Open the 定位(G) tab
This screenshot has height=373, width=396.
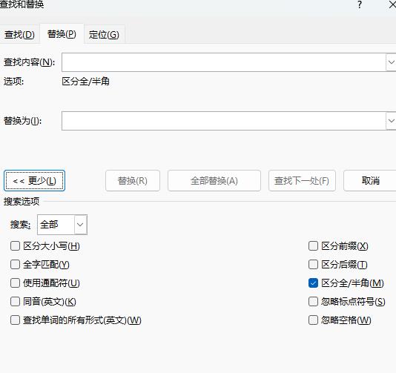pos(104,35)
